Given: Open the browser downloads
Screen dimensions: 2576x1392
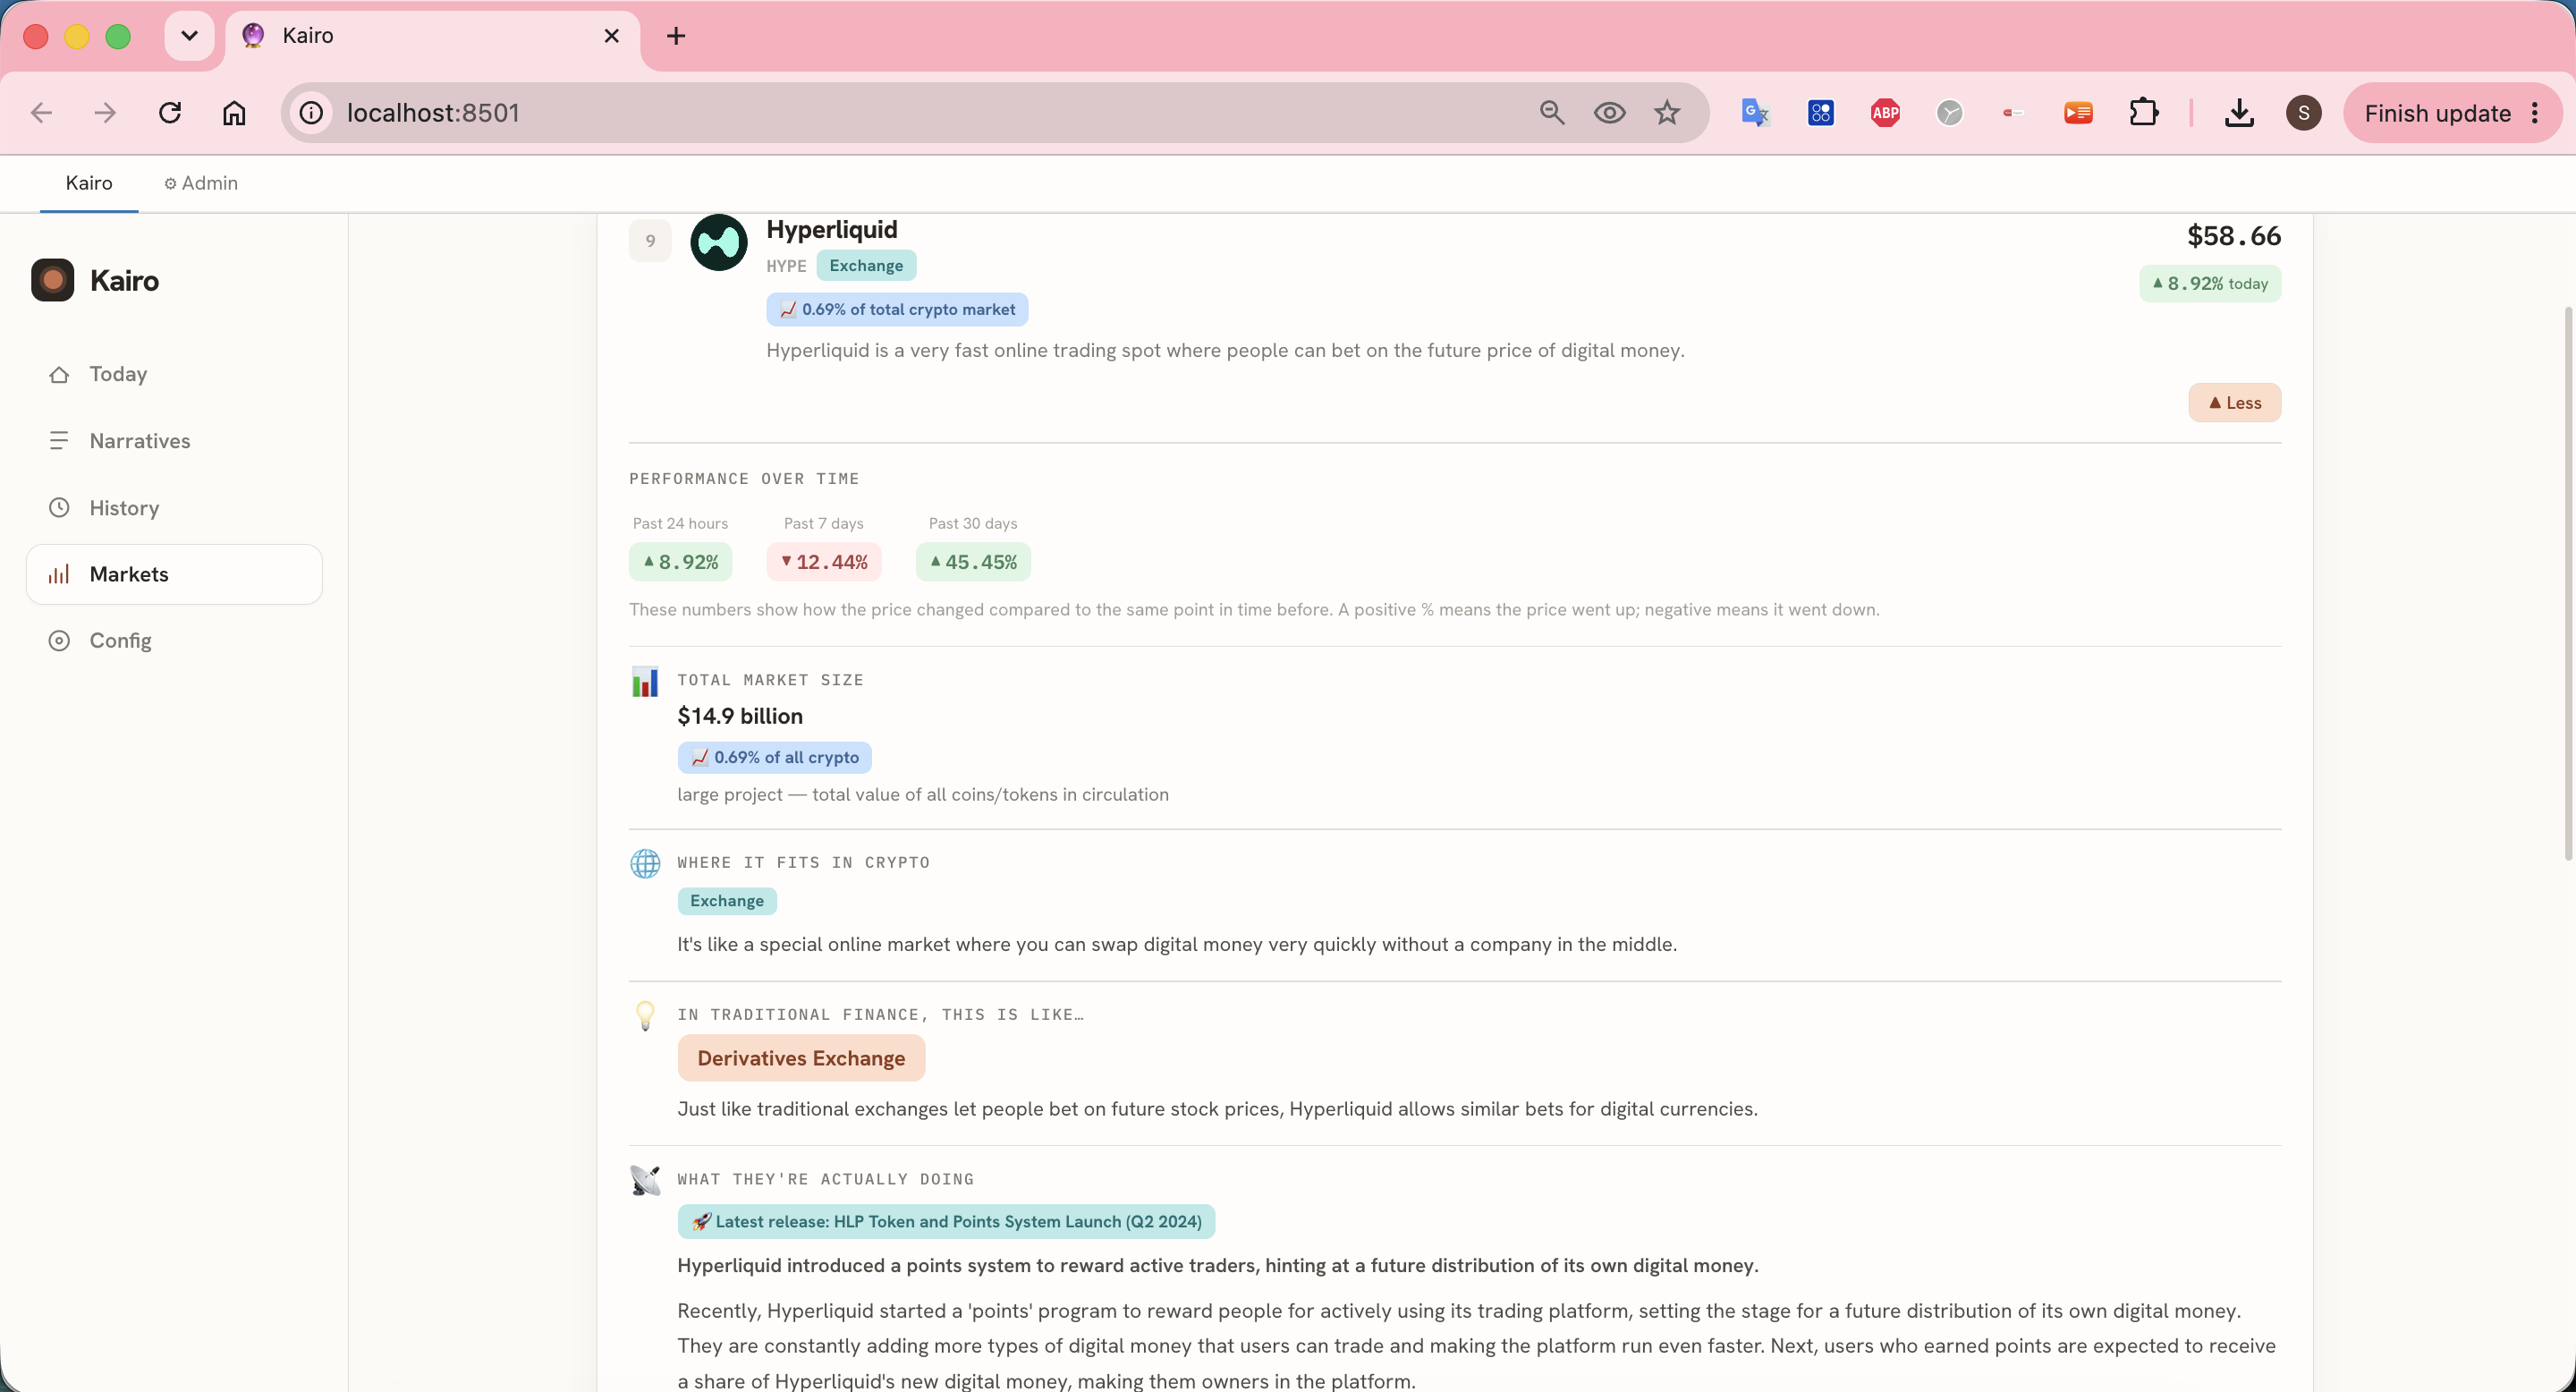Looking at the screenshot, I should [x=2240, y=113].
